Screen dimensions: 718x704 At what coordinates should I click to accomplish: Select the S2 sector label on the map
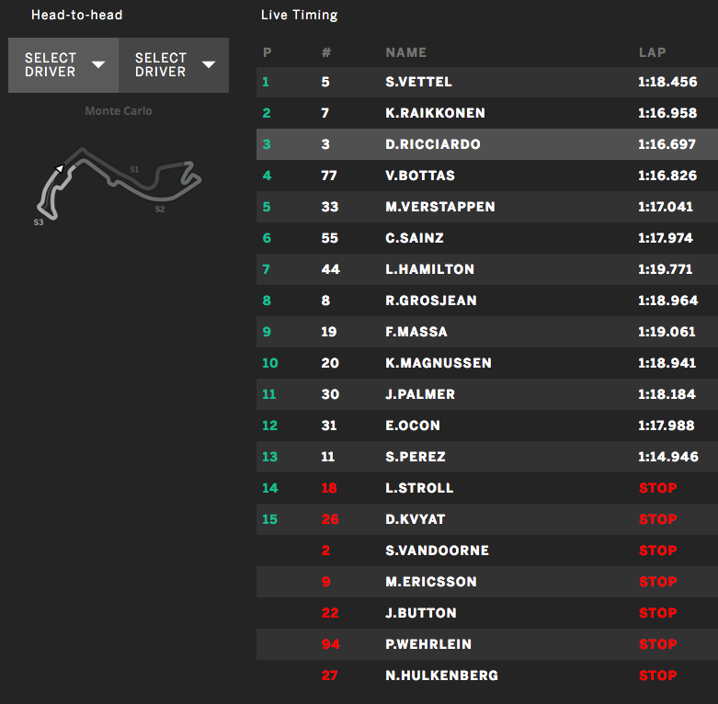coord(159,210)
